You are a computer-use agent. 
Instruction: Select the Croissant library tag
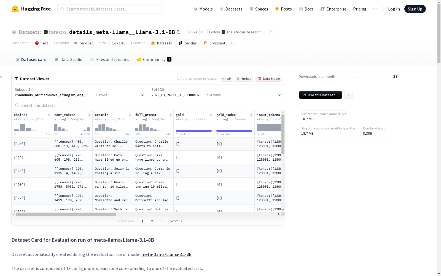214,43
